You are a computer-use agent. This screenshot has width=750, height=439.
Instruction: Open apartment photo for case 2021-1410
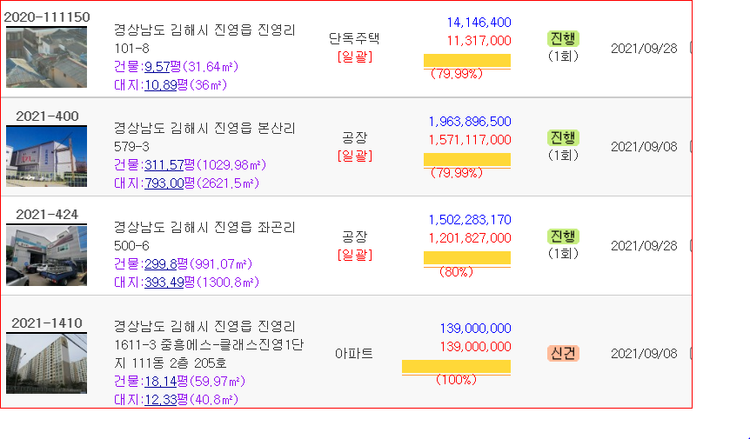(x=46, y=363)
